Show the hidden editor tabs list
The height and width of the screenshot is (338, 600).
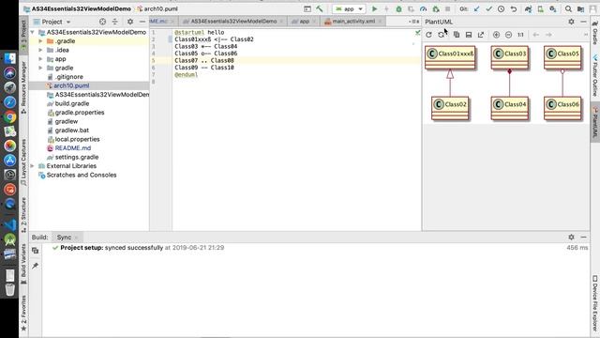click(413, 22)
